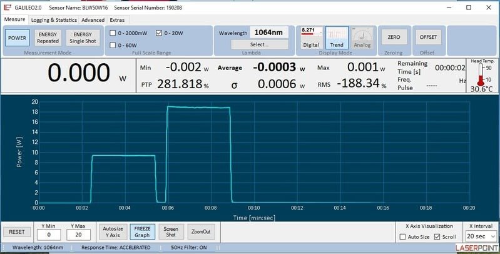
Task: Click the RMS value -188.34
Action: (359, 83)
